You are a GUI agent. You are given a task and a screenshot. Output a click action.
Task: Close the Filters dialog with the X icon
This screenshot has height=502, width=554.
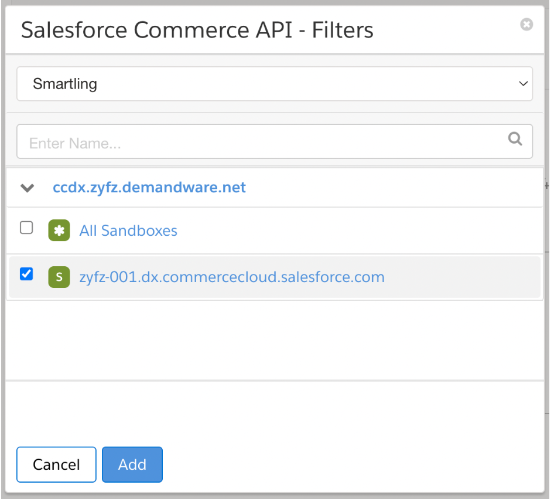[526, 25]
